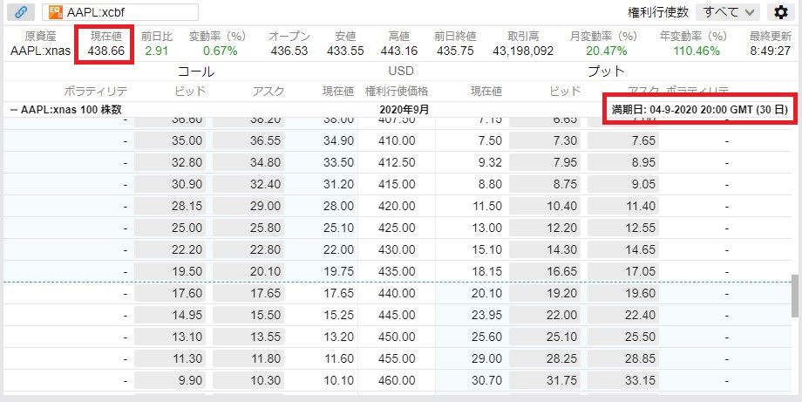Select put ask 19.60 at strike 440.00
The height and width of the screenshot is (402, 802).
tap(623, 294)
